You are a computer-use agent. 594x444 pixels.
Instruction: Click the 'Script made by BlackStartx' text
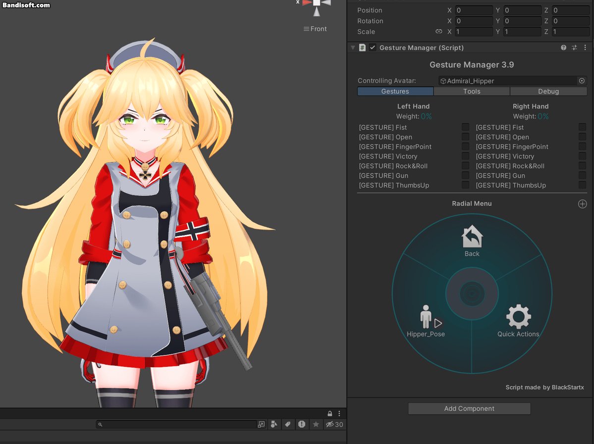click(x=545, y=387)
